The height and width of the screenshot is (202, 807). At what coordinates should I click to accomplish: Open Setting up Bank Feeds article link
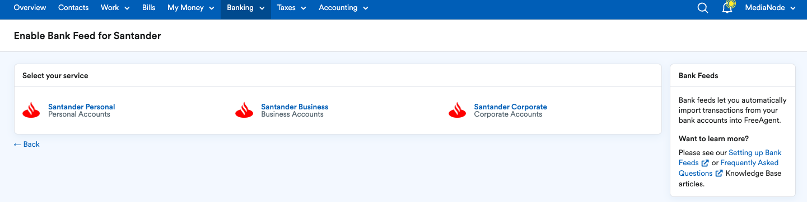[730, 157]
